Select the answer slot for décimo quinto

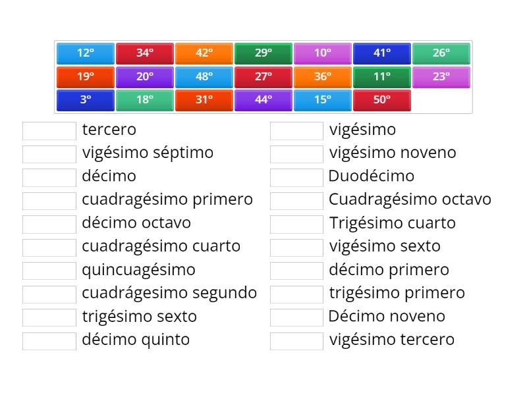point(49,341)
